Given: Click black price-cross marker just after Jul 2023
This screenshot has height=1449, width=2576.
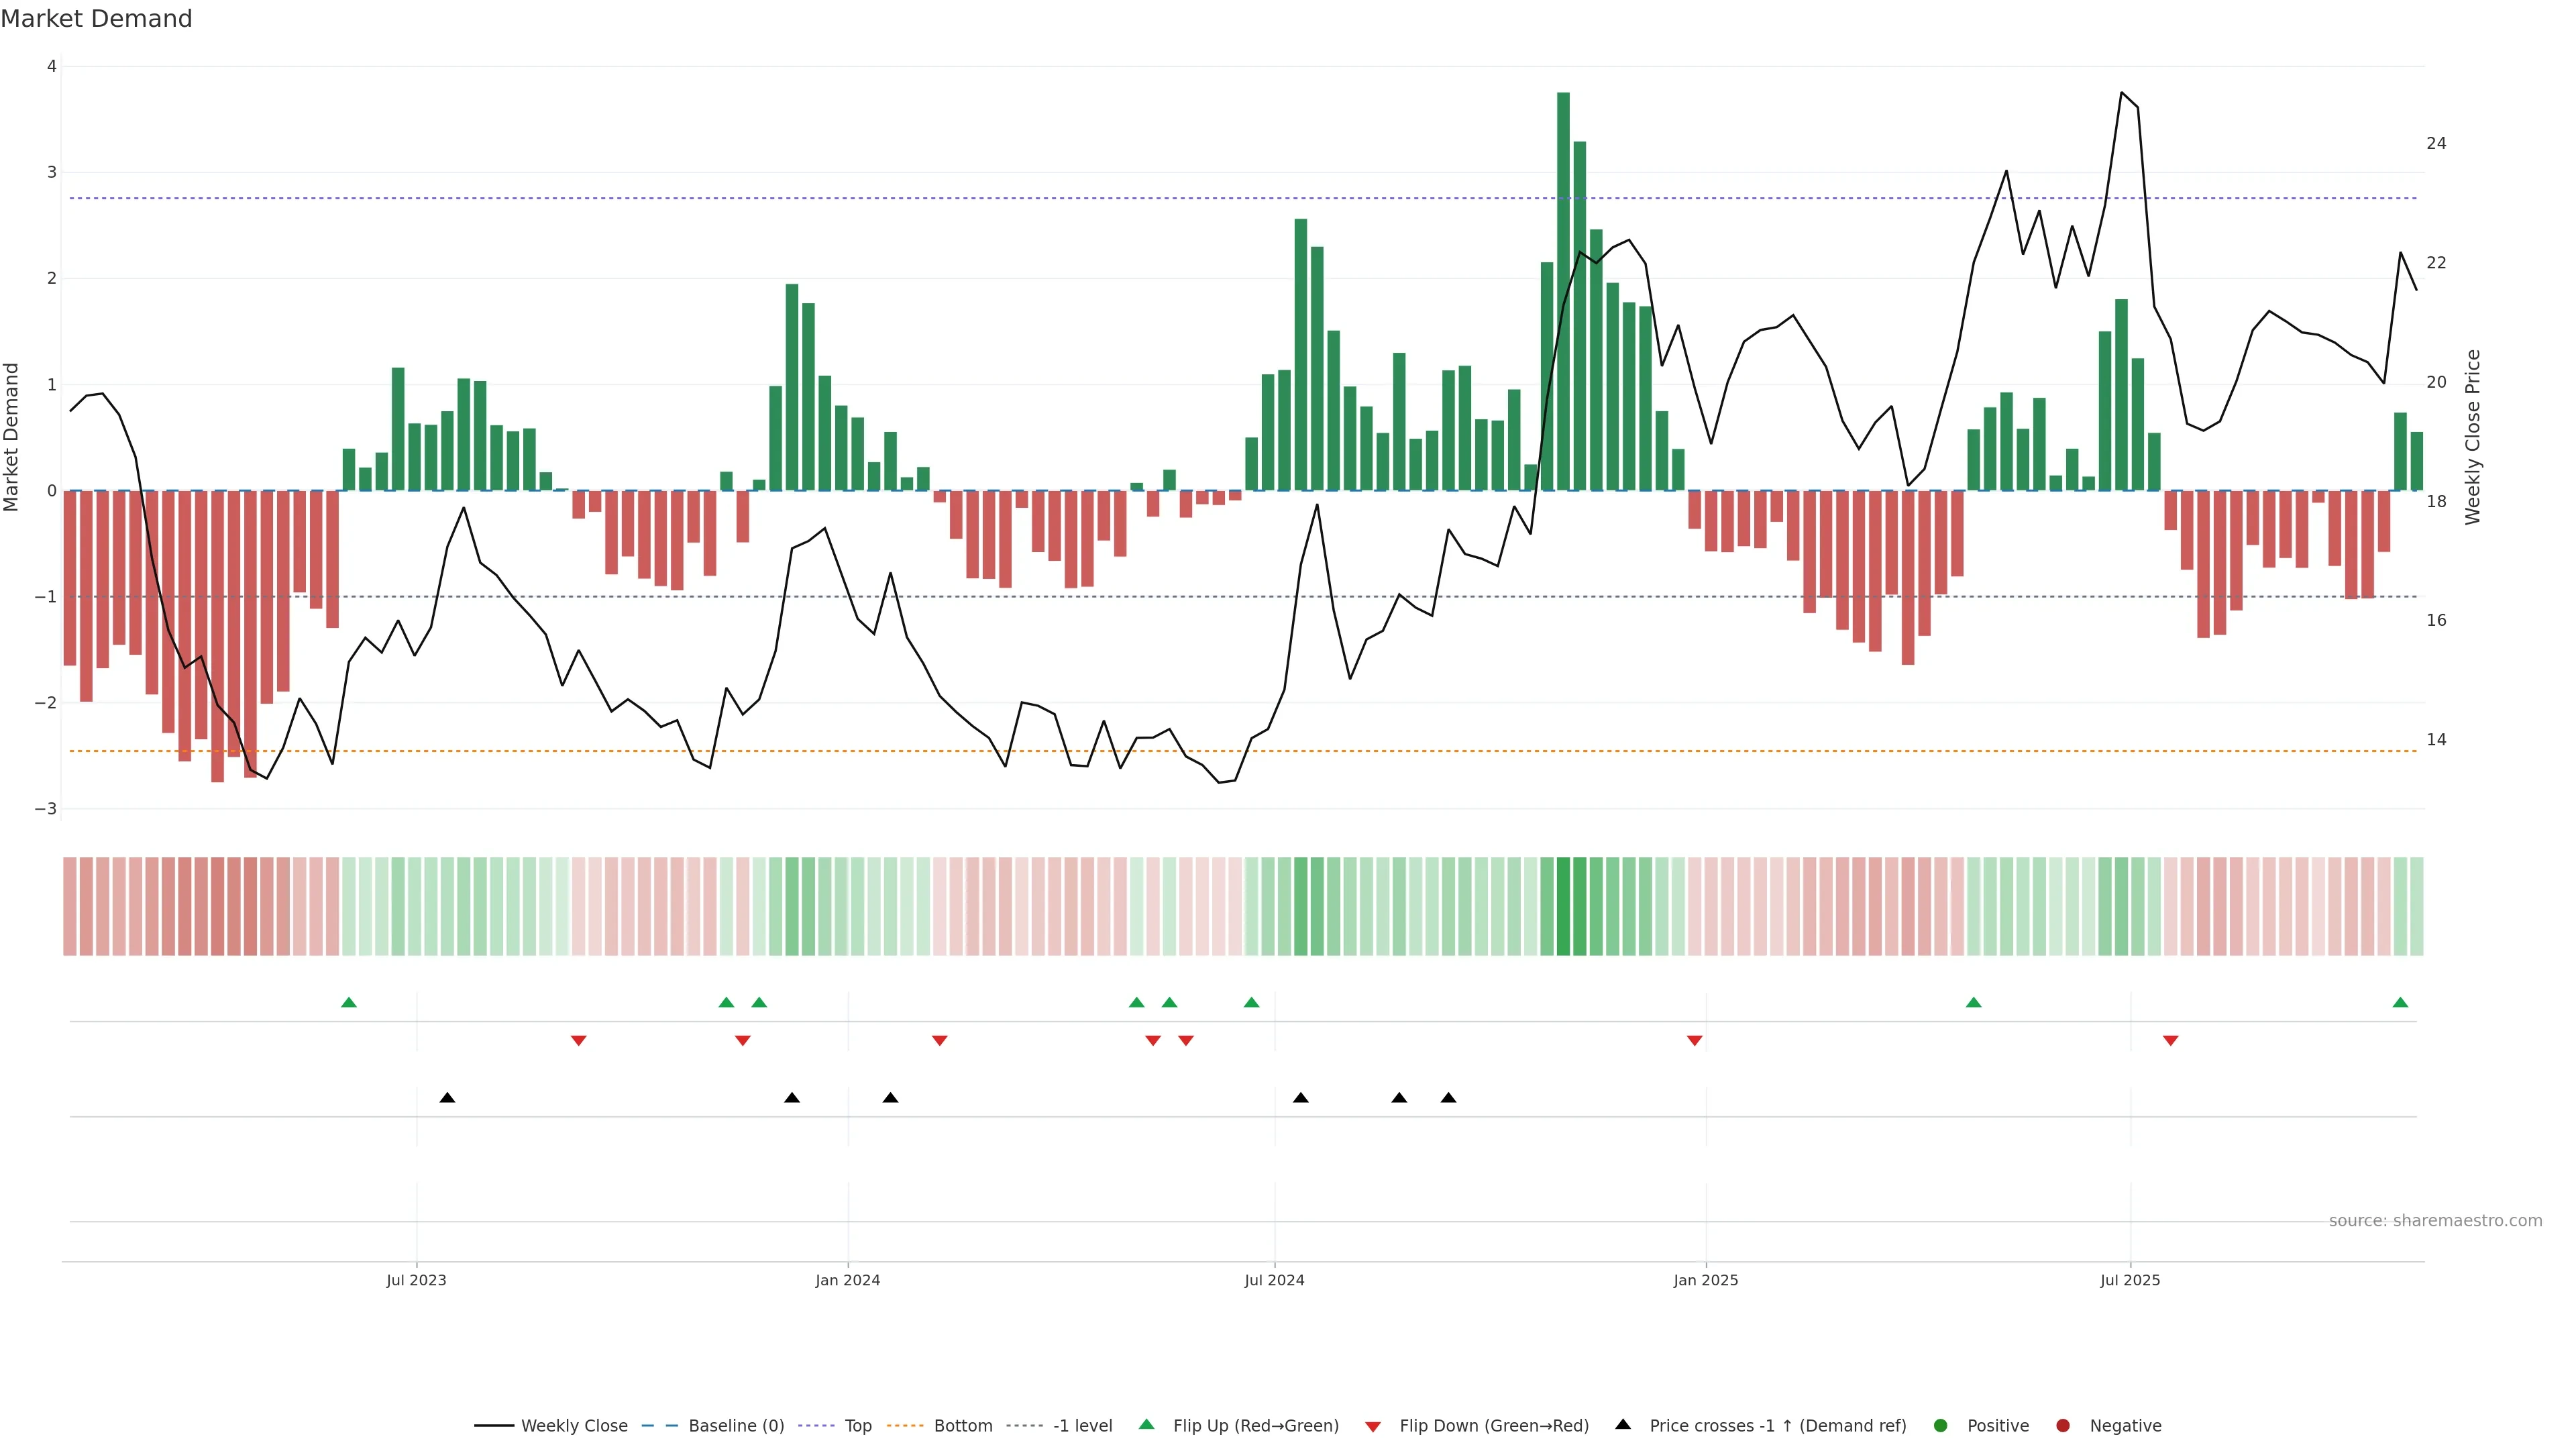Looking at the screenshot, I should (x=447, y=1098).
